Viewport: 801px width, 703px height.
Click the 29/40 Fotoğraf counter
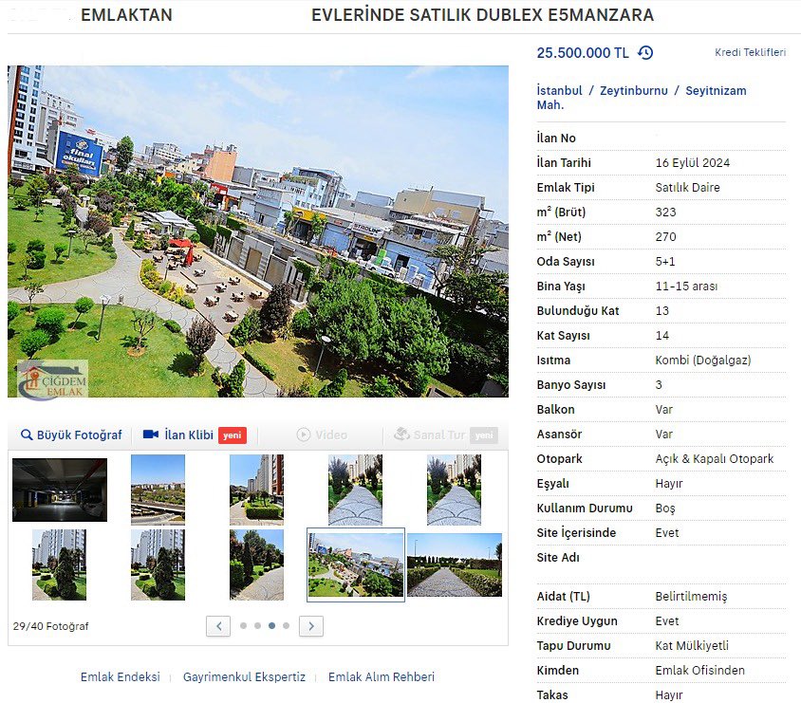pos(50,626)
